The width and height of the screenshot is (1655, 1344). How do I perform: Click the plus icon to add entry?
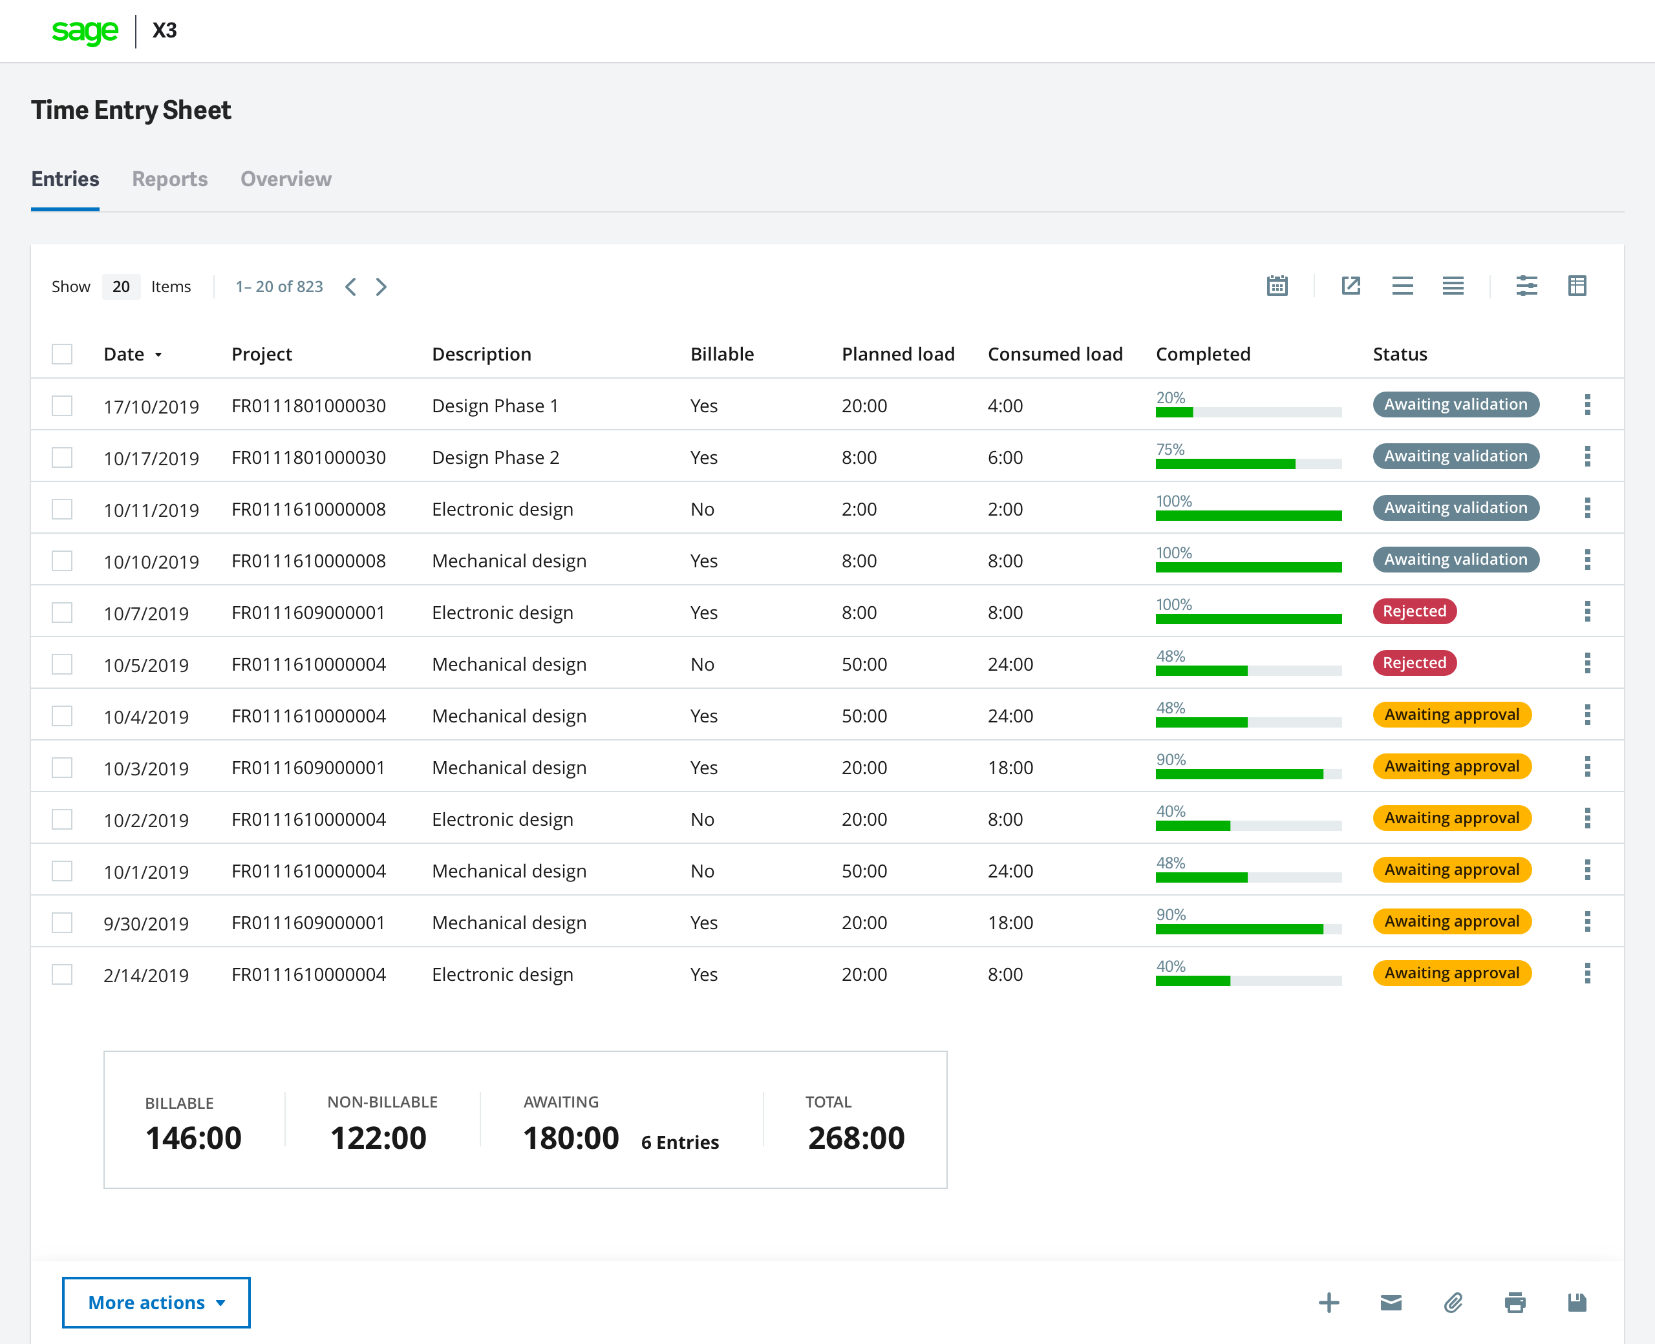1329,1303
